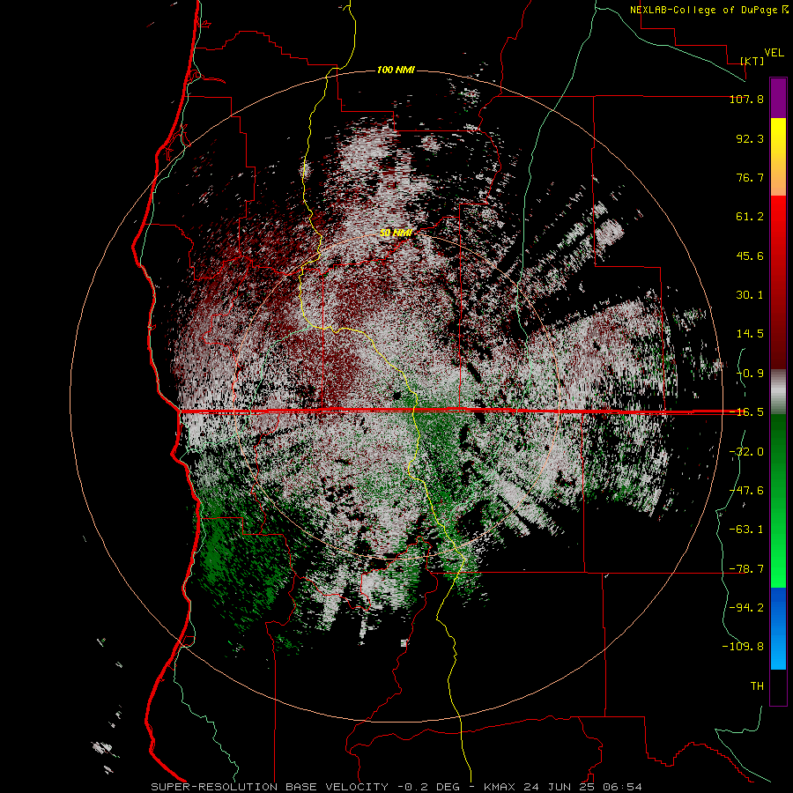Select the 92.3 legend value

[x=750, y=138]
